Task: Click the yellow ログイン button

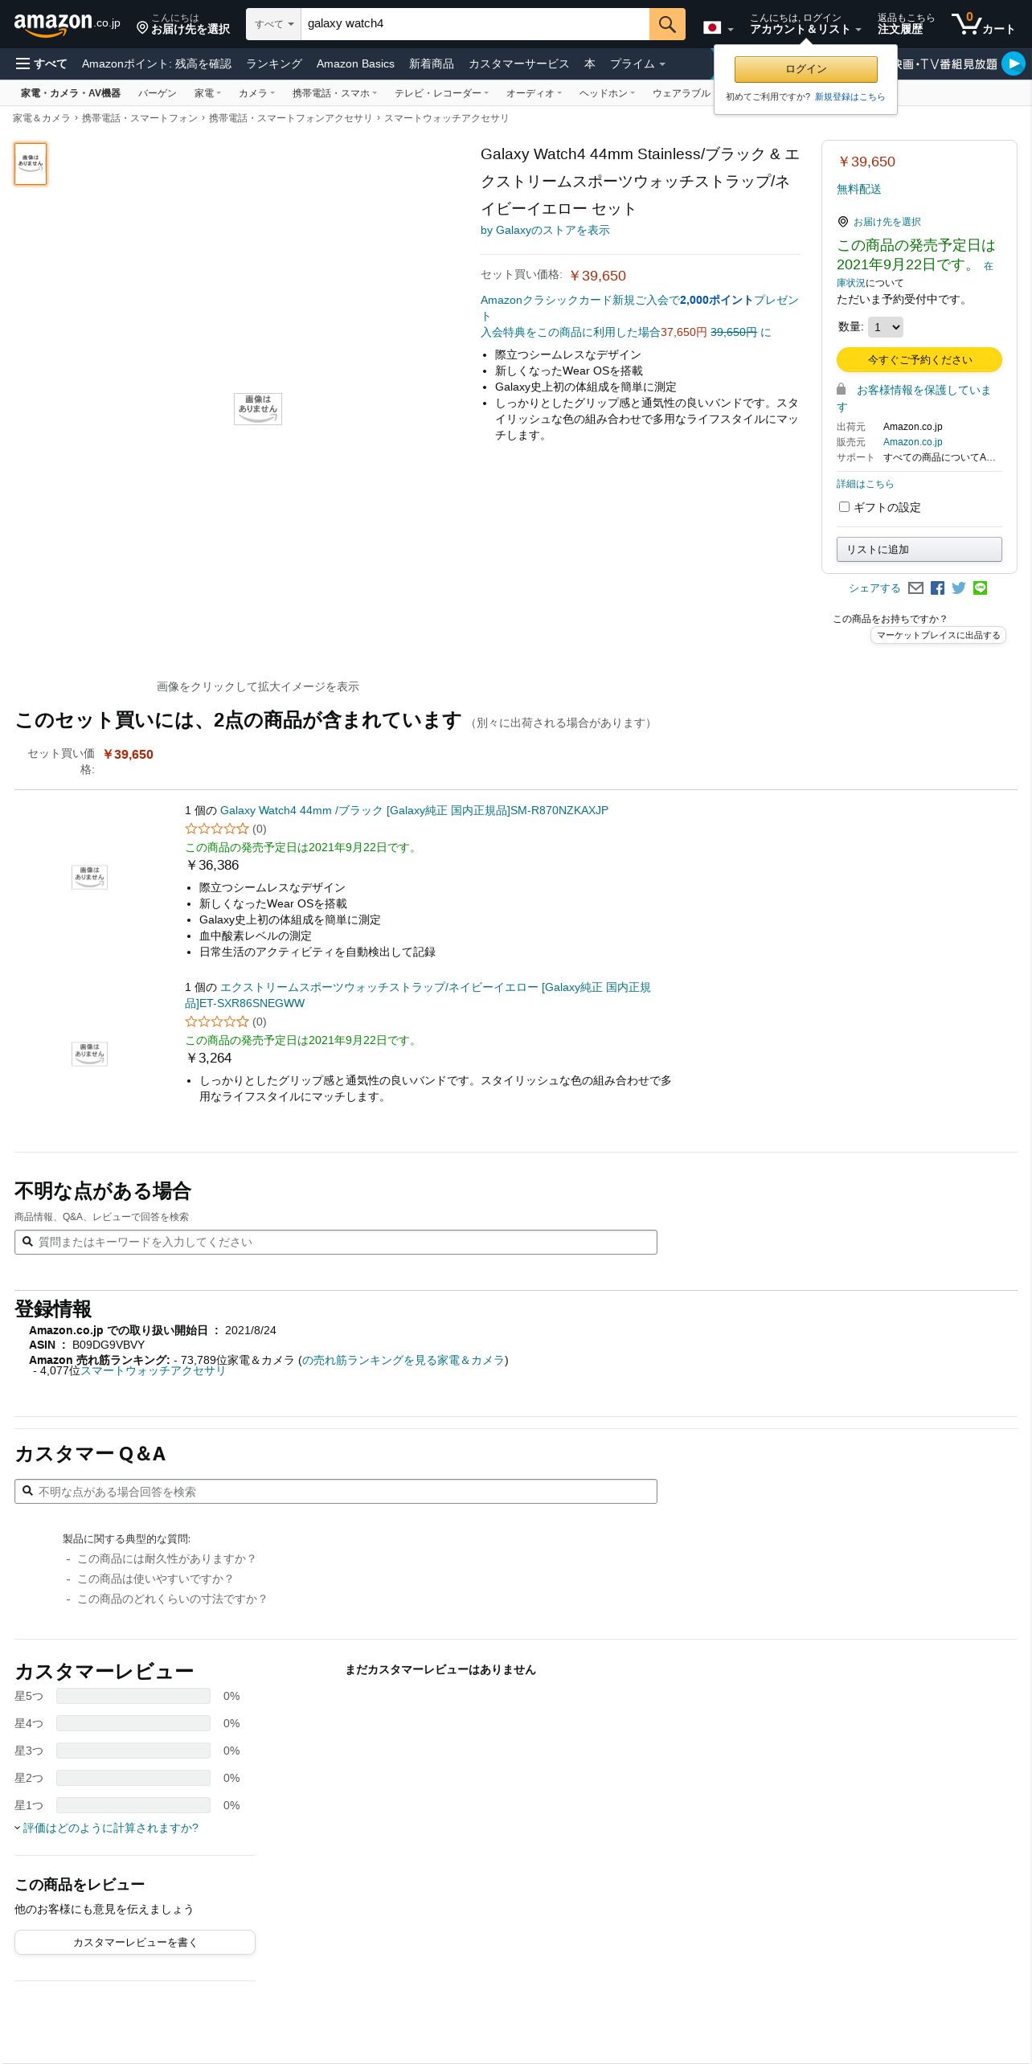Action: point(806,69)
